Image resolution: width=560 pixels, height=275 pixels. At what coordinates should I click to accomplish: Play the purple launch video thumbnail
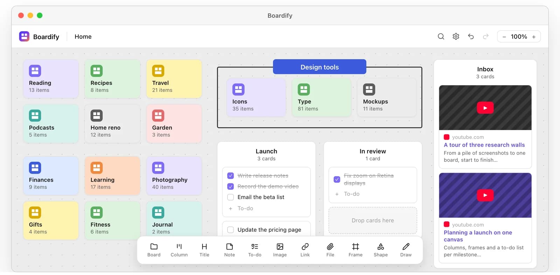[485, 195]
